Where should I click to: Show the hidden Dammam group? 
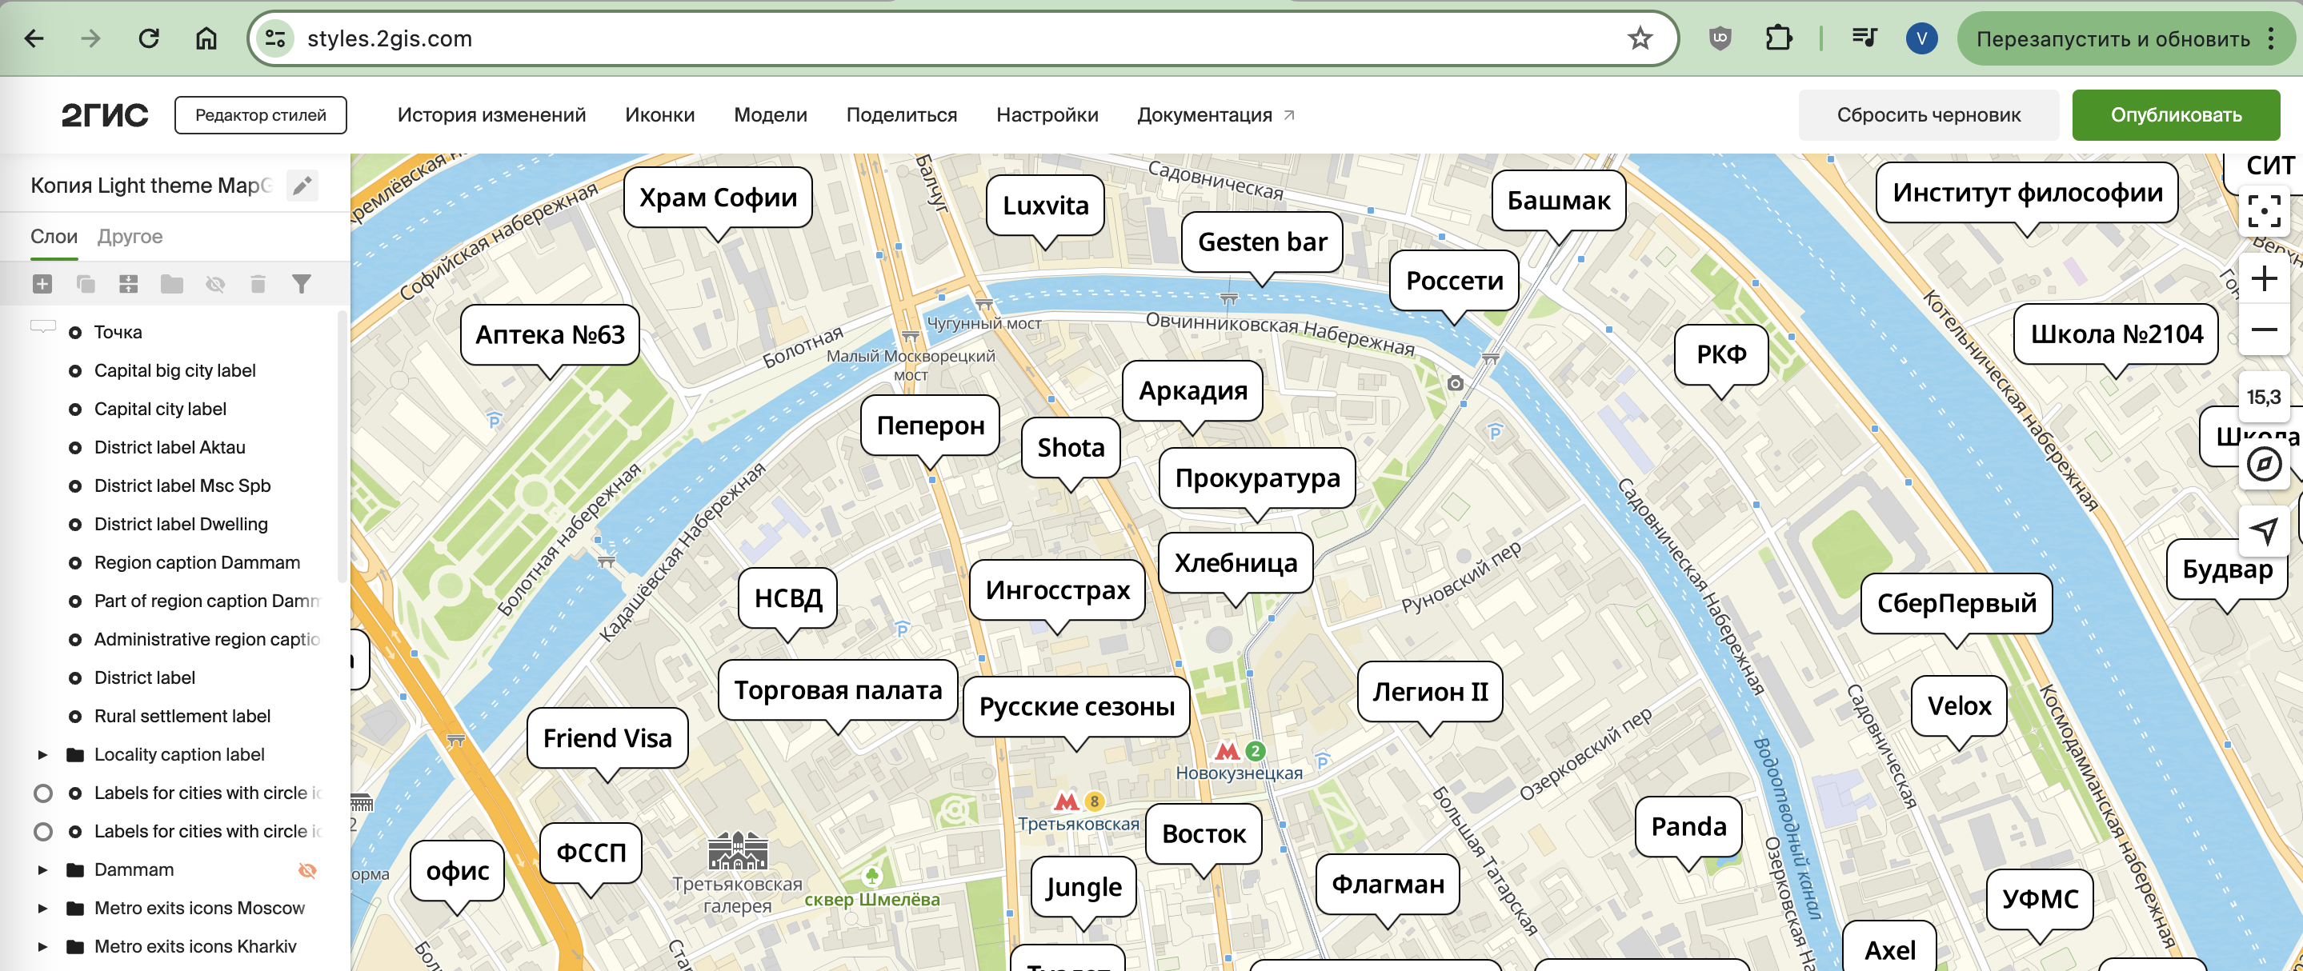tap(306, 870)
